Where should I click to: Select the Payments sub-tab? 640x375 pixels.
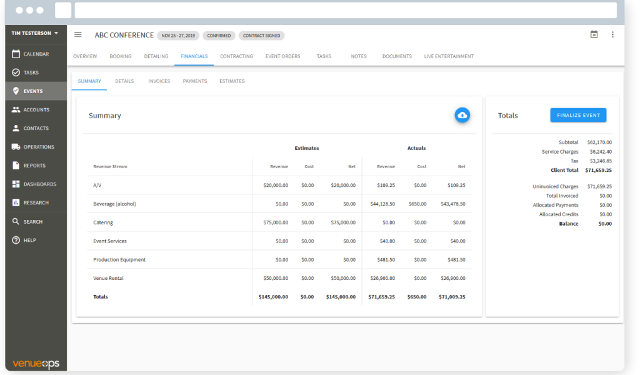(x=194, y=81)
